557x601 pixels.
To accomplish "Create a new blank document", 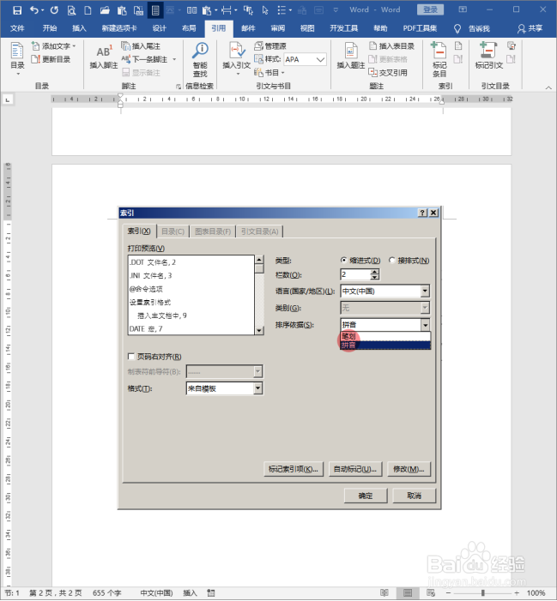I will tap(88, 10).
